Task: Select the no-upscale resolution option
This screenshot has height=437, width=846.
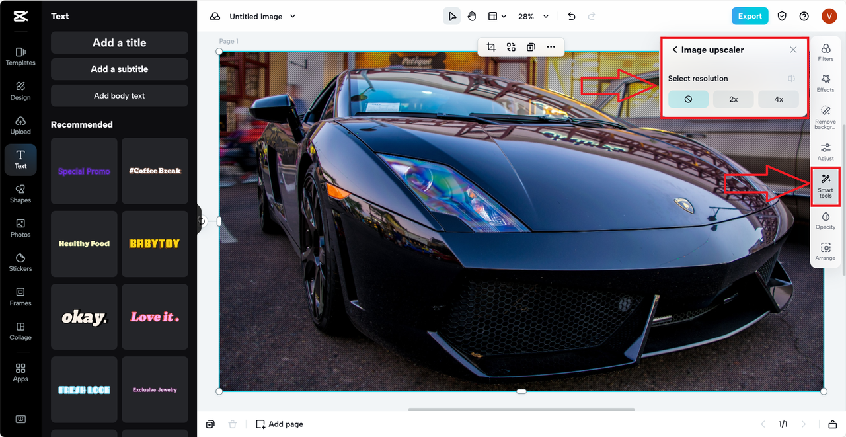Action: [x=688, y=99]
